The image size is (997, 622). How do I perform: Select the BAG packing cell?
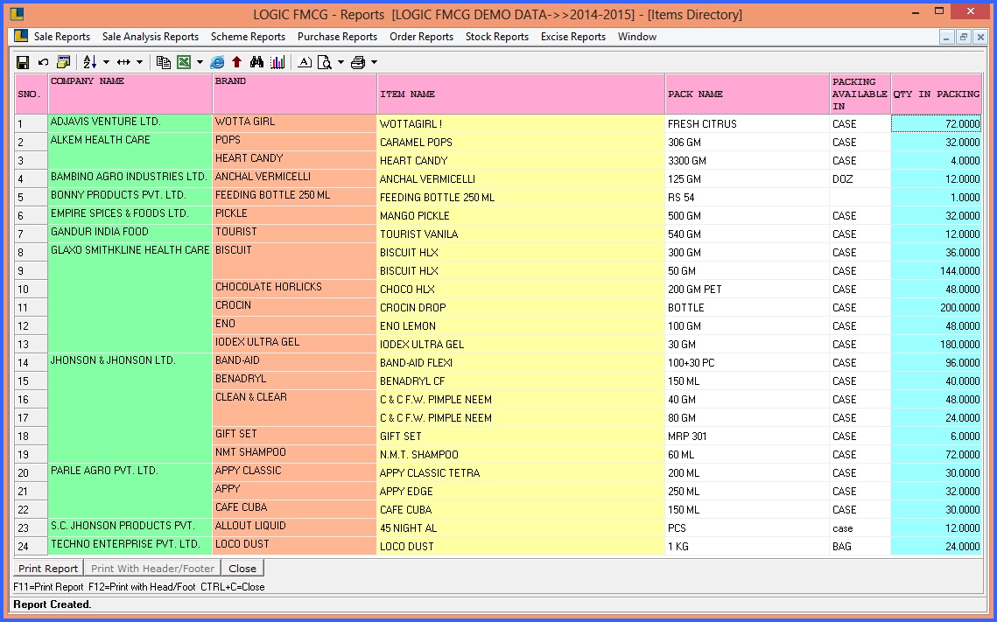[x=860, y=547]
